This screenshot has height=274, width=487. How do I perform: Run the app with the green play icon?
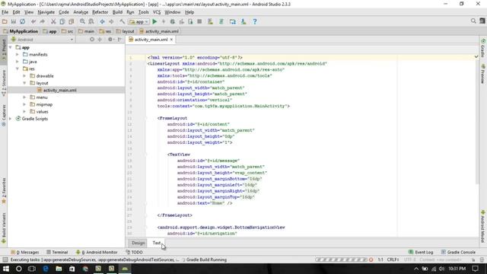[x=154, y=21]
